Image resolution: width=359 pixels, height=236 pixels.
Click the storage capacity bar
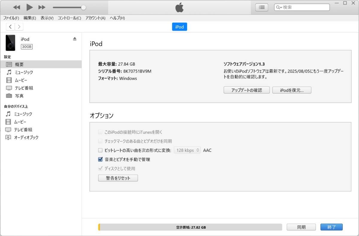click(190, 227)
